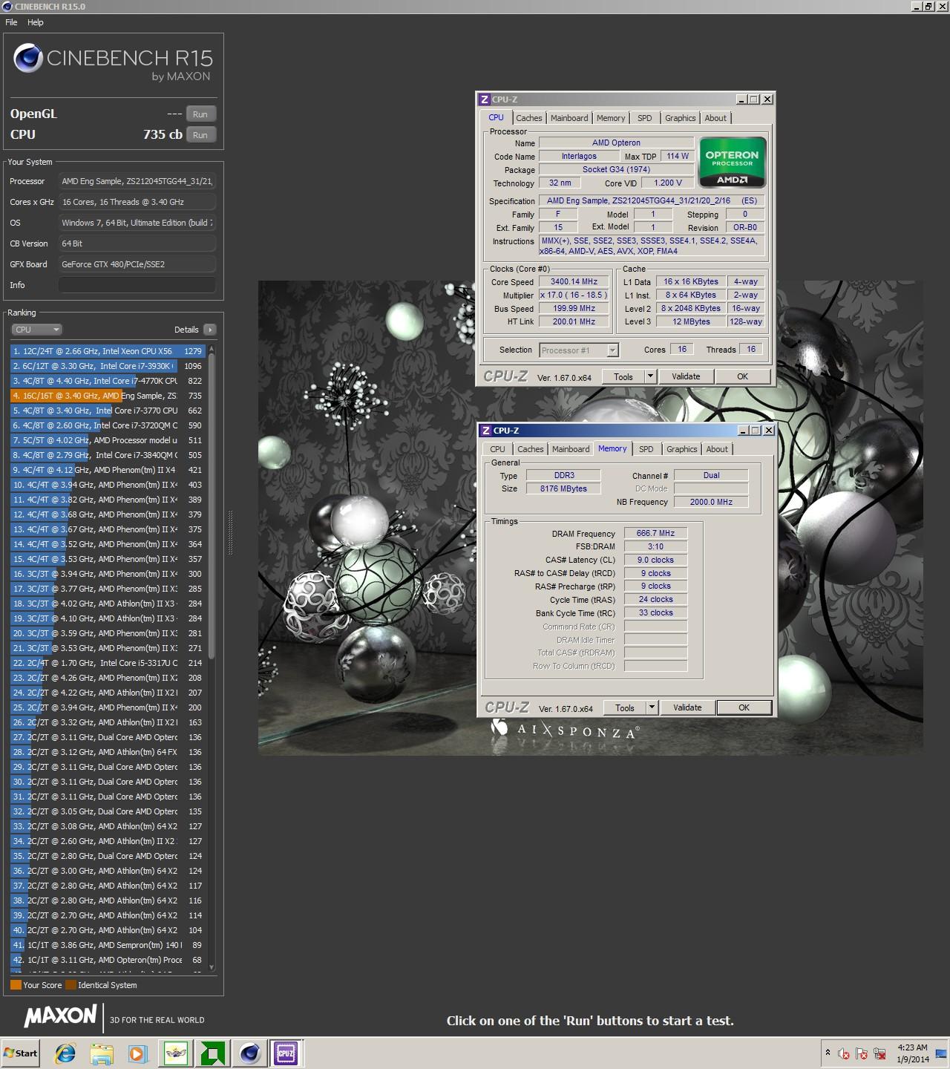Click the rendered Cinebench scene image
Viewport: 950px width, 1069px height.
[x=591, y=518]
